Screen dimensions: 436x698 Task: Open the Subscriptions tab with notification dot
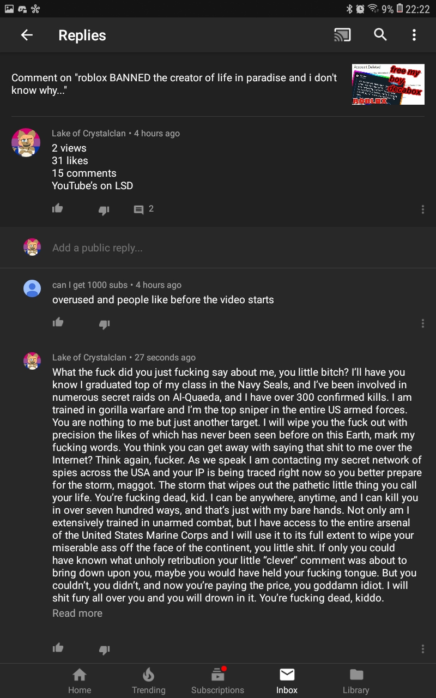[x=217, y=679]
